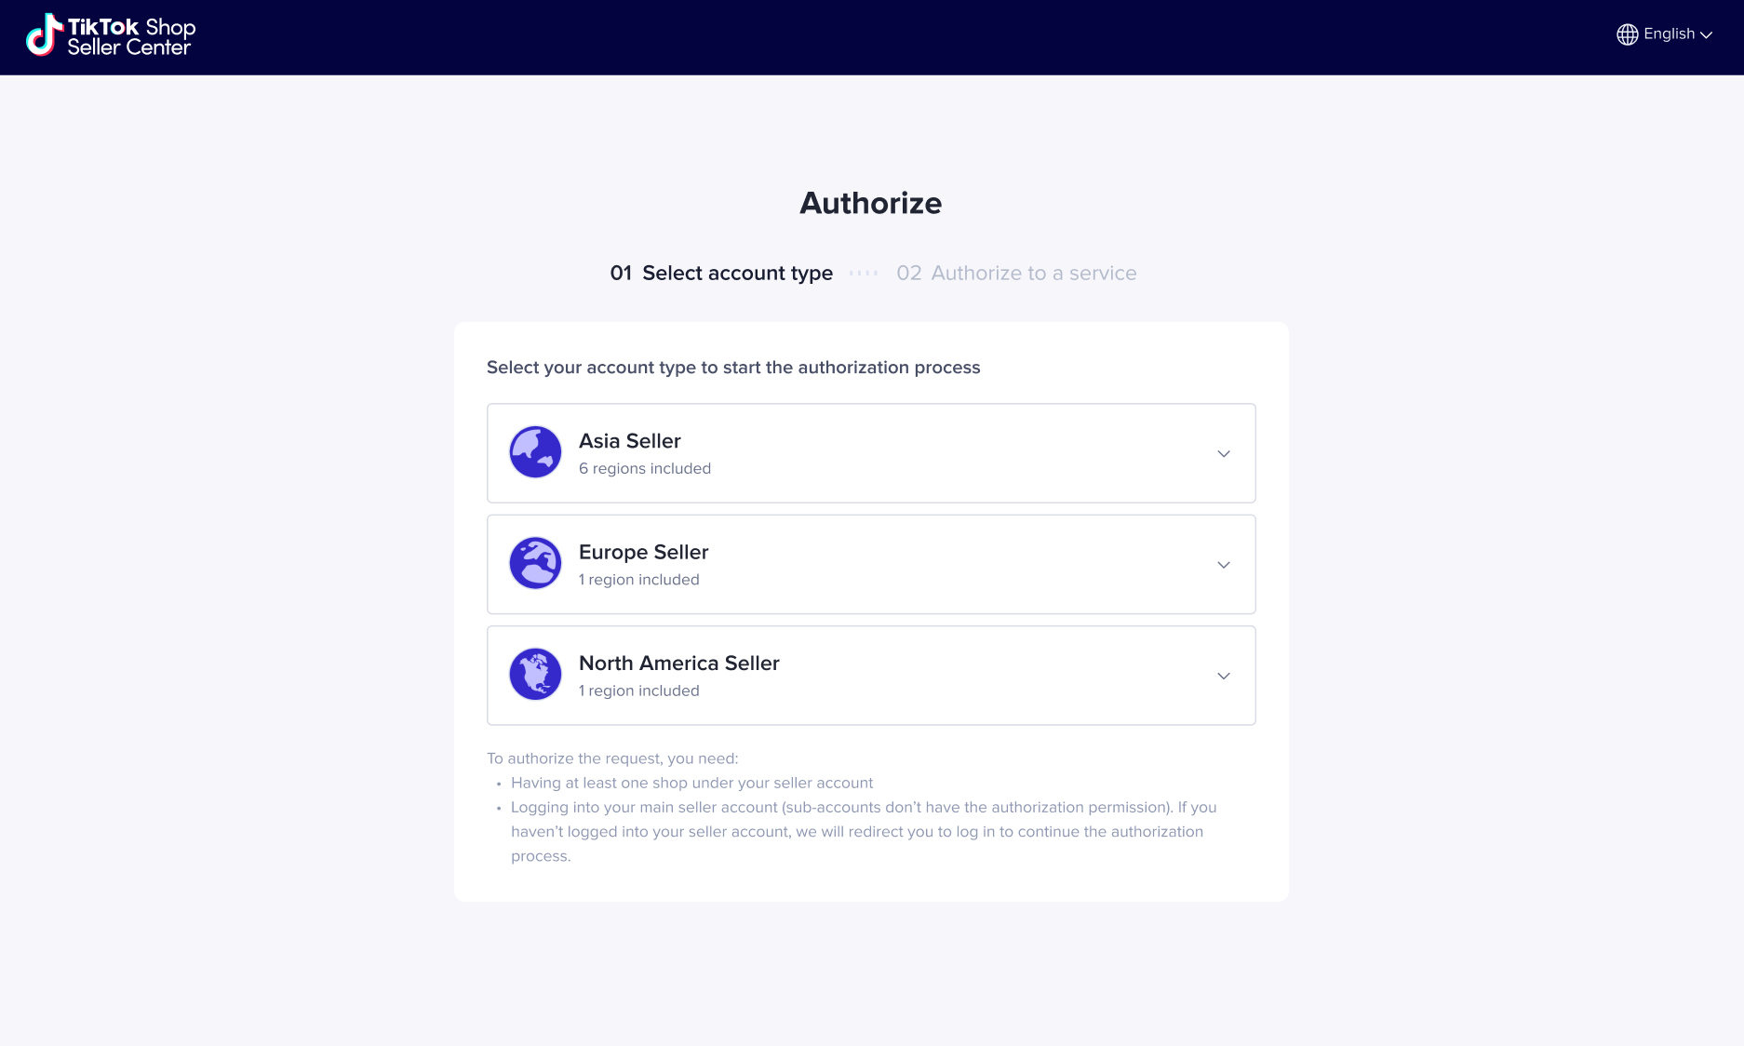Expand the Asia Seller regions list
Image resolution: width=1744 pixels, height=1046 pixels.
click(1224, 453)
